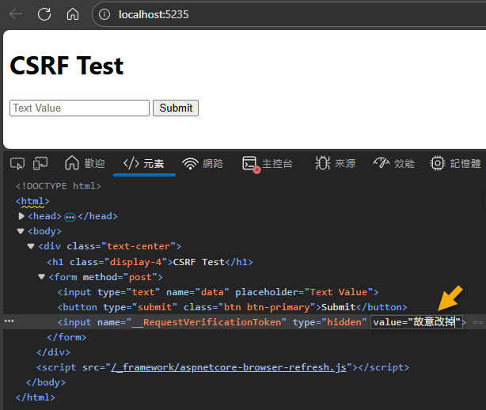Open the 效能 performance panel
Image resolution: width=486 pixels, height=410 pixels.
tap(394, 163)
